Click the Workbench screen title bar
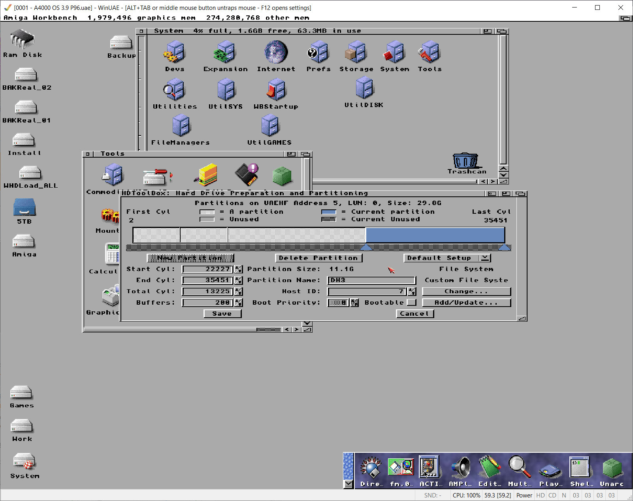This screenshot has width=633, height=501. pyautogui.click(x=310, y=18)
